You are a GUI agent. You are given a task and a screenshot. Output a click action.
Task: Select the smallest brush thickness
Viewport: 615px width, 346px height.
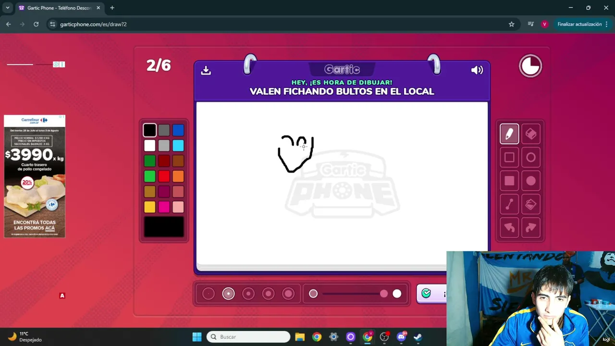[209, 294]
